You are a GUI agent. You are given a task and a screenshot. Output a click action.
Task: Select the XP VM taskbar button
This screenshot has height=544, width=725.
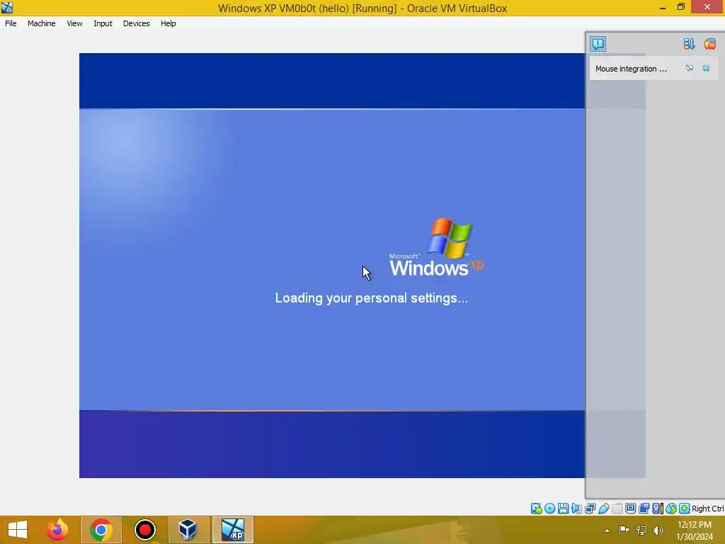(232, 530)
